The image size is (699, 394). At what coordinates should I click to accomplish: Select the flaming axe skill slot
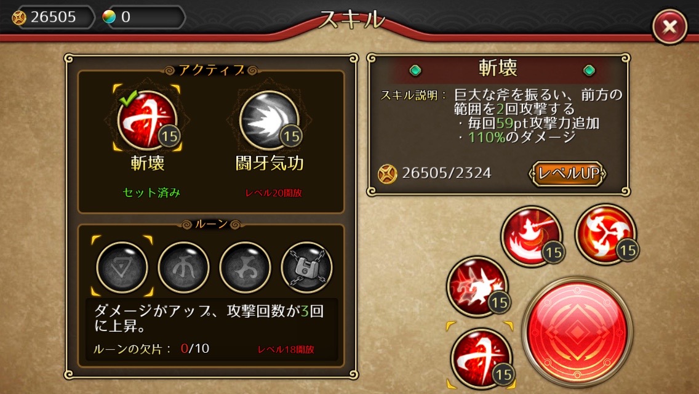click(x=532, y=236)
